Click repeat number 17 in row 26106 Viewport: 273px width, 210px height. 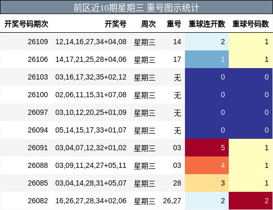point(177,59)
